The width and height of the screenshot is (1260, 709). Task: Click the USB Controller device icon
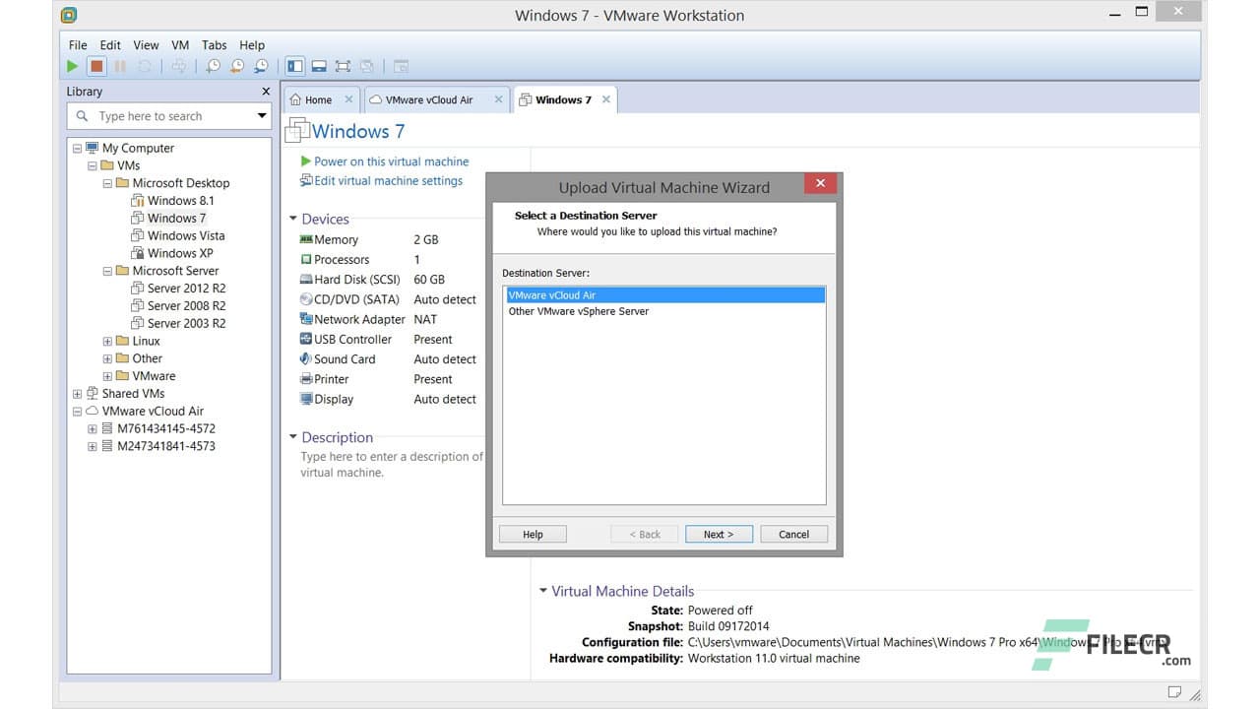tap(306, 339)
